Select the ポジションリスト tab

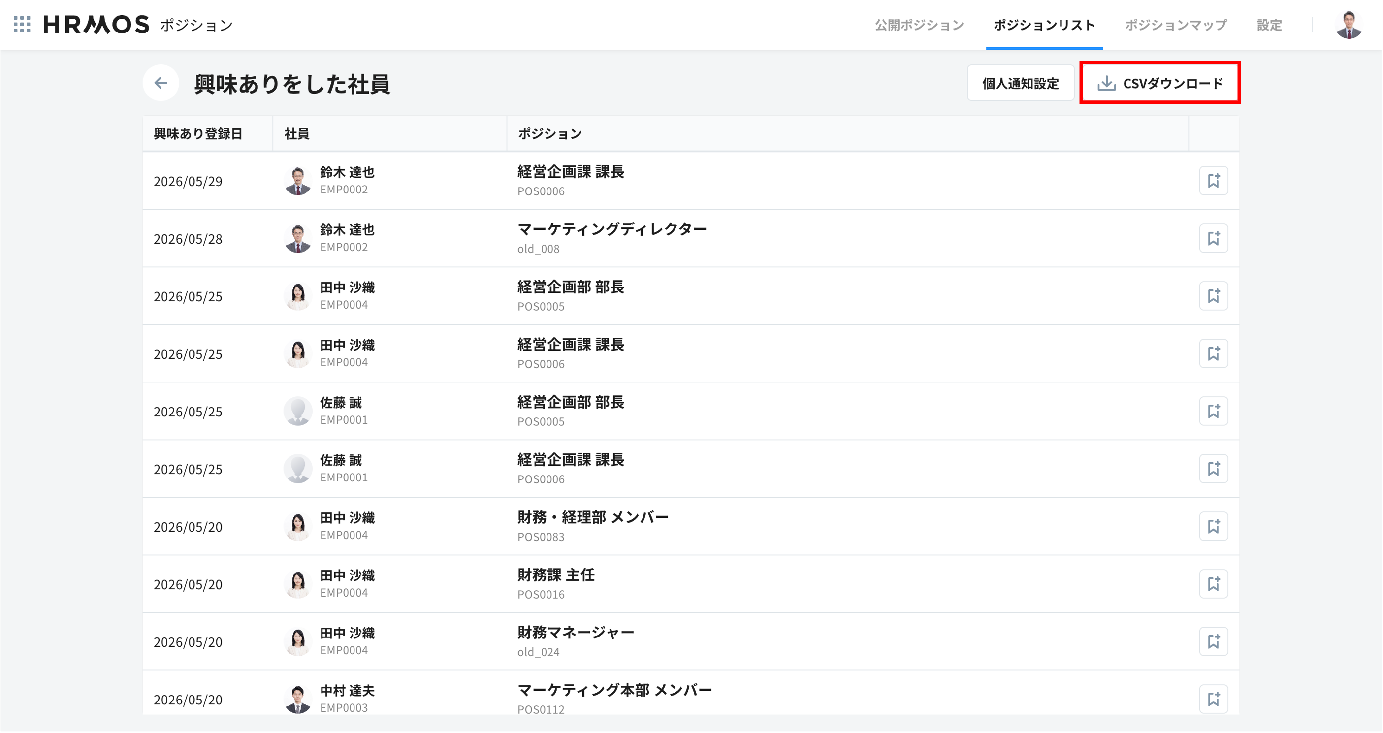tap(1044, 25)
